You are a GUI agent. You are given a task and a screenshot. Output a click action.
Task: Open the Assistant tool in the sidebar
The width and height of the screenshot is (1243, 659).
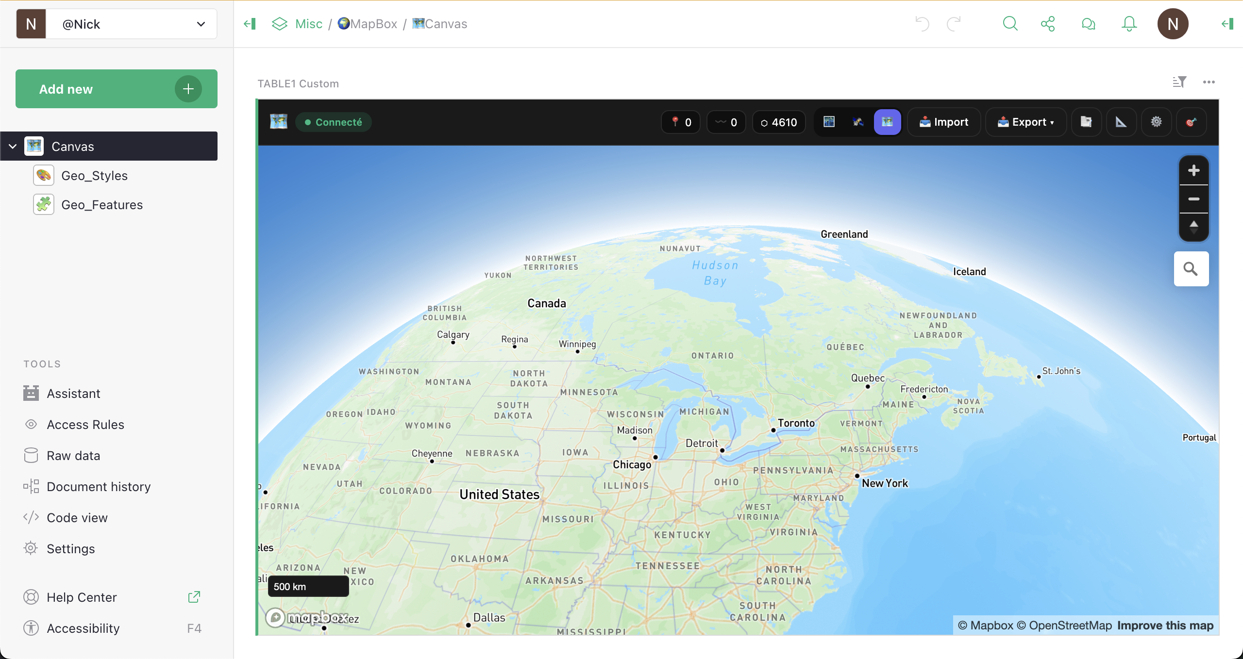[73, 393]
